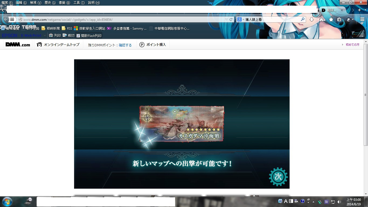Viewport: 368px width, 207px height.
Task: Open the 檢視 (V) menu
Action: click(x=36, y=3)
